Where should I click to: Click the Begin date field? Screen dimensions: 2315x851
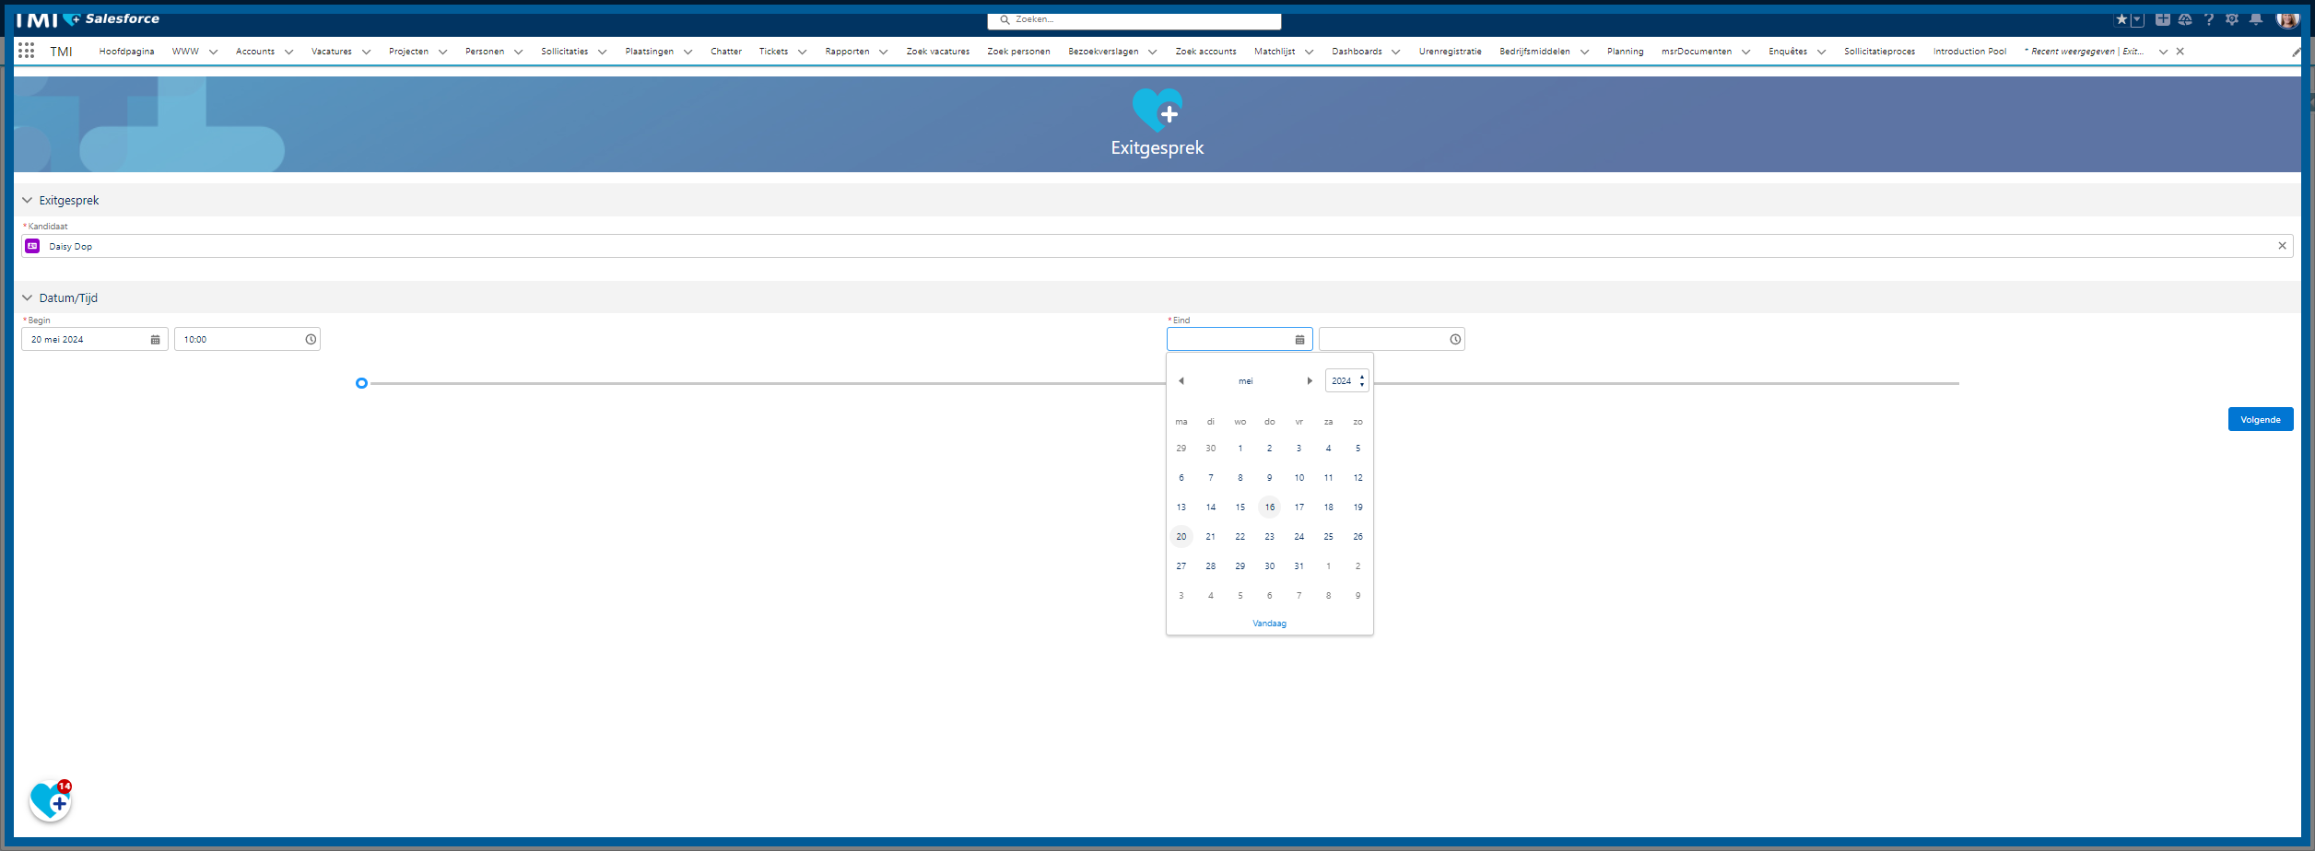pos(95,340)
